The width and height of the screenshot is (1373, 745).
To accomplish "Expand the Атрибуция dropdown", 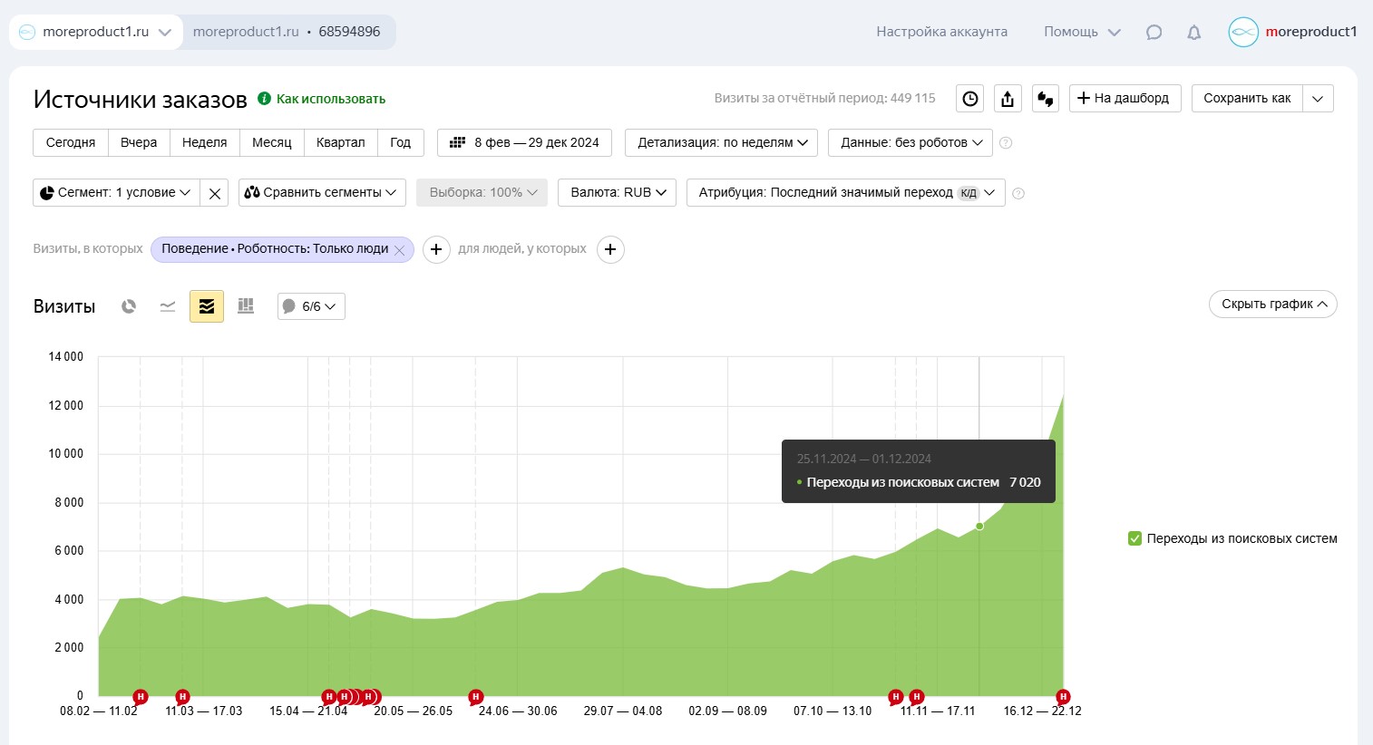I will [846, 193].
